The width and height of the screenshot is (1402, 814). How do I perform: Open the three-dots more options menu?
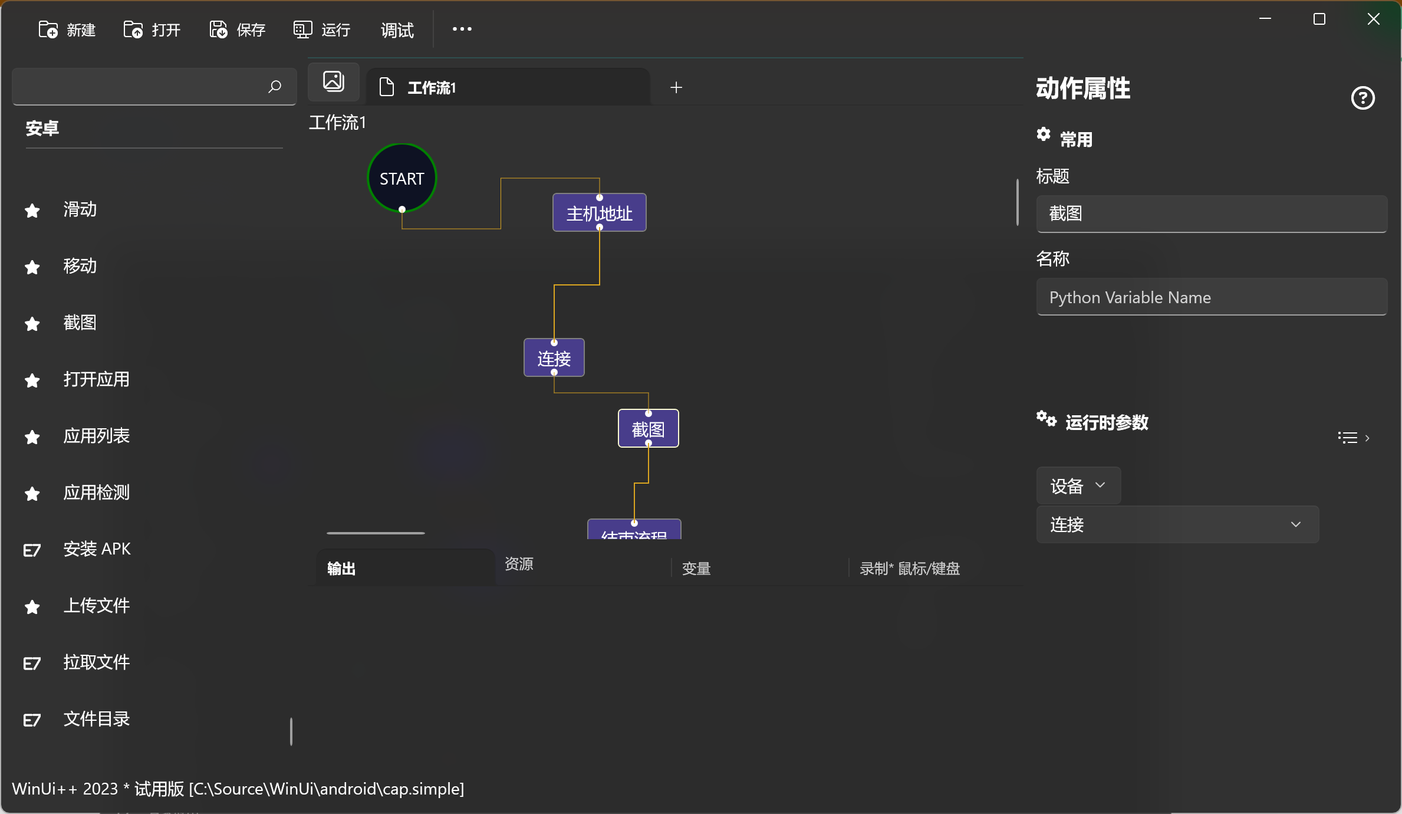coord(462,29)
